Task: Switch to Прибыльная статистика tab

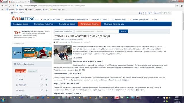Action: (44, 24)
